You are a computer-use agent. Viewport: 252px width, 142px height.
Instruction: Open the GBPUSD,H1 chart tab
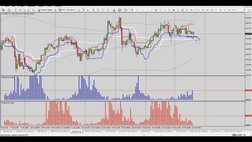pos(42,131)
